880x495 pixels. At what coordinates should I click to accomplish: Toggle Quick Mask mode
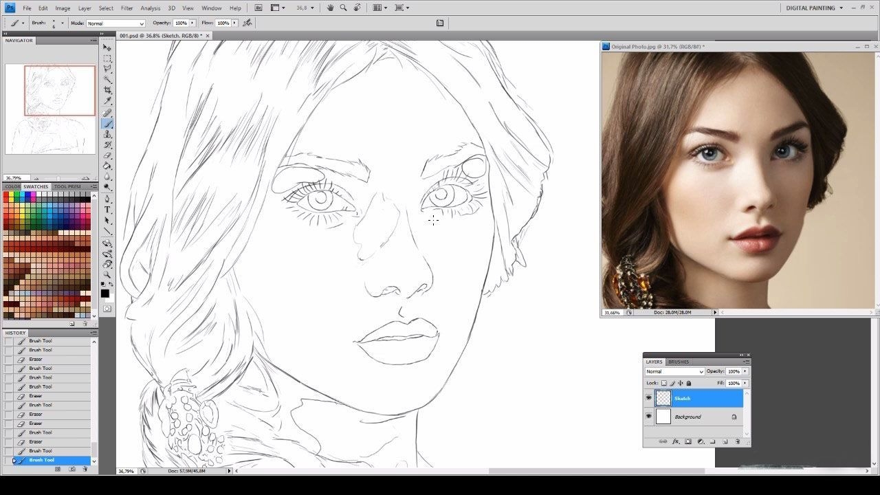click(107, 309)
